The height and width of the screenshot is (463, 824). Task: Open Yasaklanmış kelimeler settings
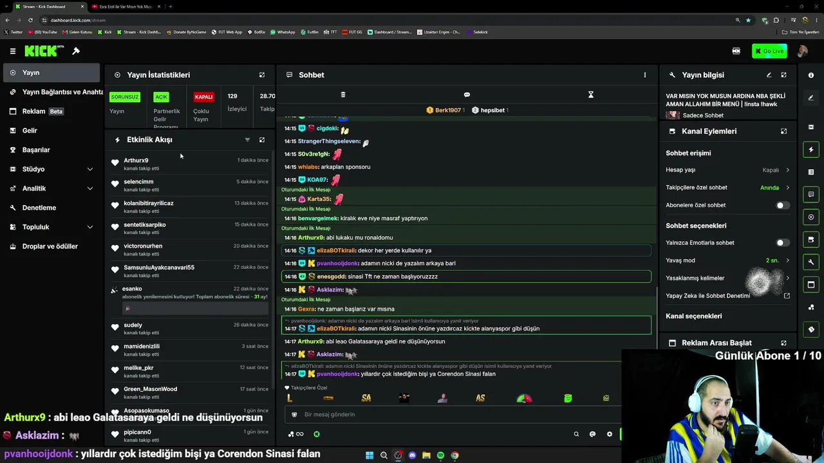coord(787,278)
